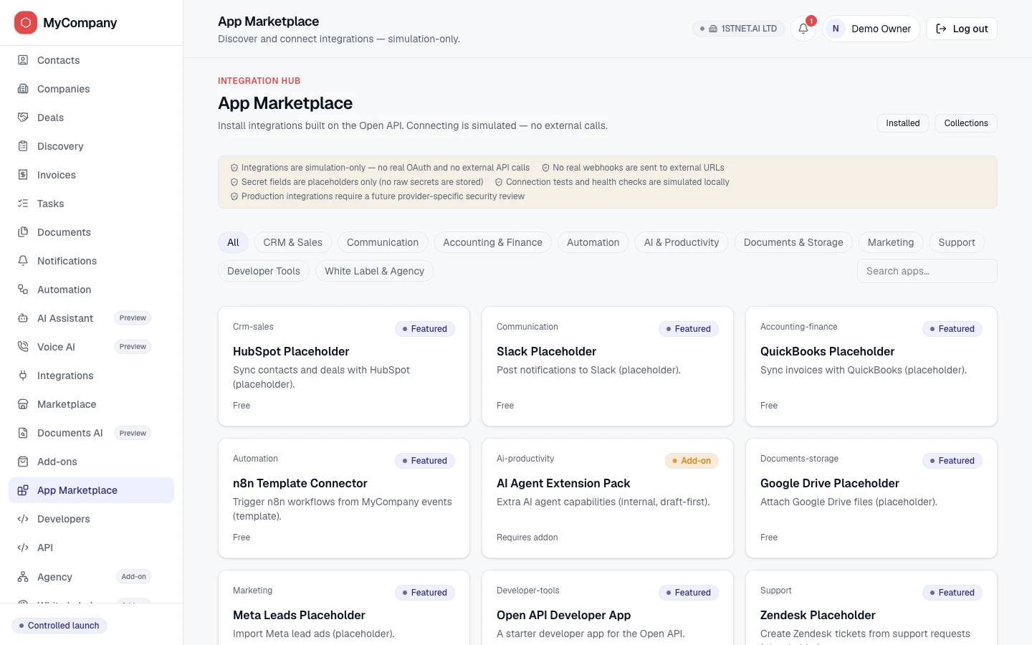Image resolution: width=1032 pixels, height=645 pixels.
Task: Click the Tasks checklist icon
Action: tap(23, 204)
